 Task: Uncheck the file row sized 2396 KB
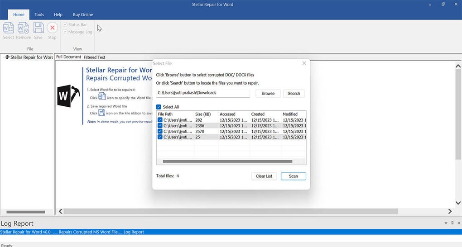point(160,126)
